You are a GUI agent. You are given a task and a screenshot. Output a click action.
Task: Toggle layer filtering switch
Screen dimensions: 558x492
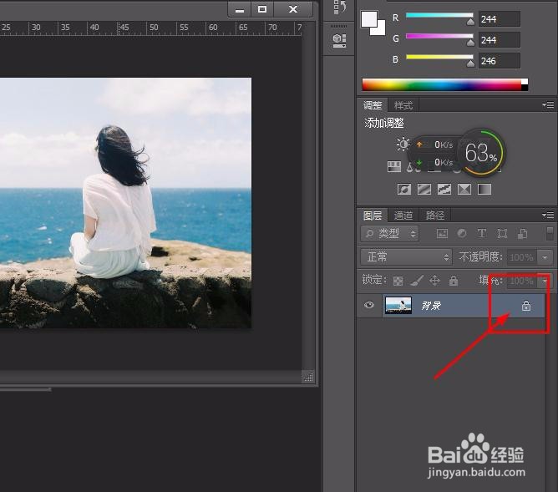pyautogui.click(x=550, y=233)
